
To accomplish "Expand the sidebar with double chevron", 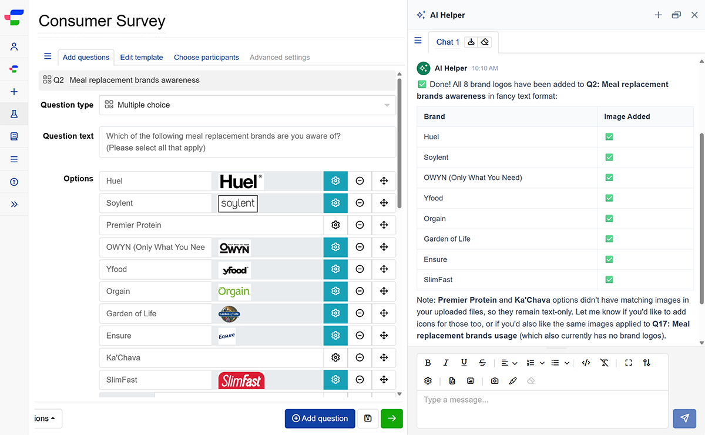I will tap(14, 204).
